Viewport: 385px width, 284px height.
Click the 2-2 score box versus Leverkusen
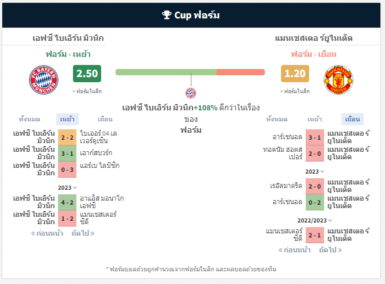(67, 137)
